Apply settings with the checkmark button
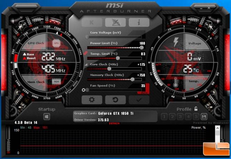The width and height of the screenshot is (231, 159). pyautogui.click(x=139, y=100)
